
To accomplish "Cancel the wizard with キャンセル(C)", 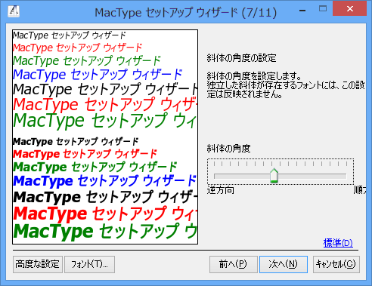I will click(336, 264).
